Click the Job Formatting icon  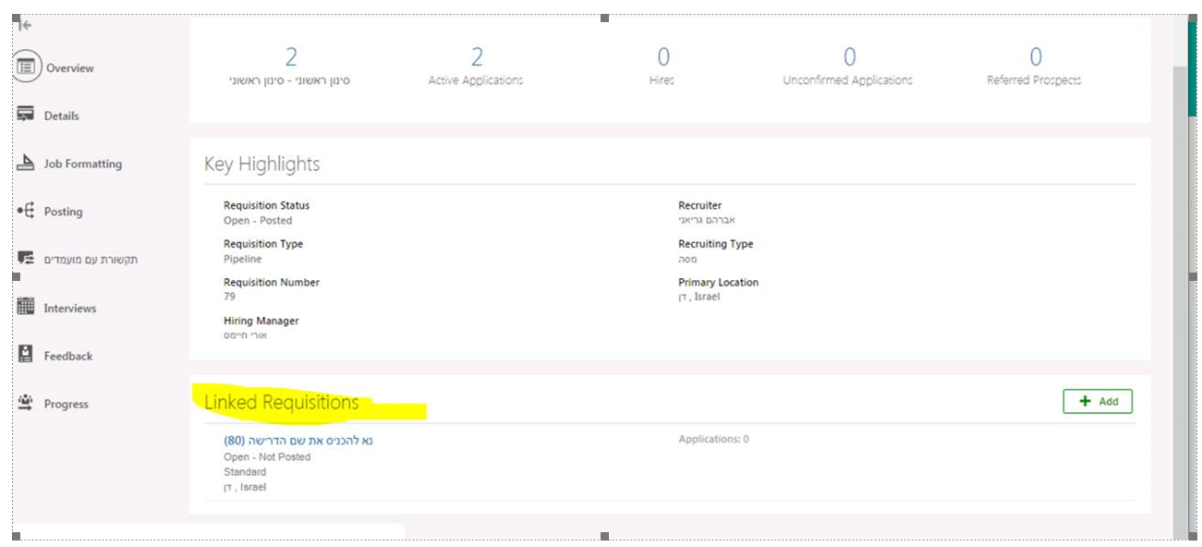click(x=26, y=163)
